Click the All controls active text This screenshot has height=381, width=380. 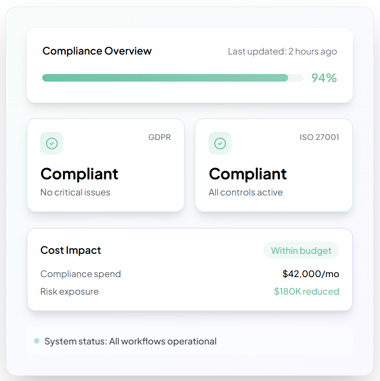(245, 192)
